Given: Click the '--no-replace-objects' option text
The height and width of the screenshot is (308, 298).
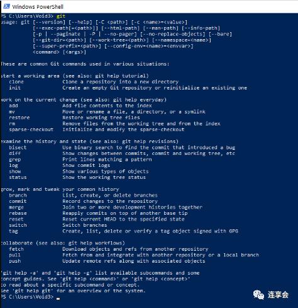Looking at the screenshot, I should click(x=173, y=34).
